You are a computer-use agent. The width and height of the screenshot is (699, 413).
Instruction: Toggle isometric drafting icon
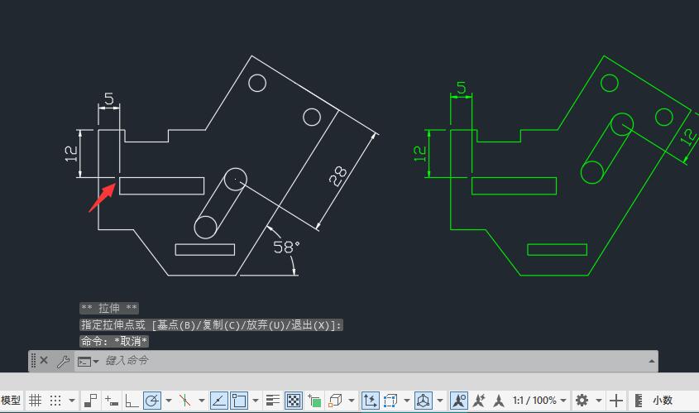tap(185, 401)
